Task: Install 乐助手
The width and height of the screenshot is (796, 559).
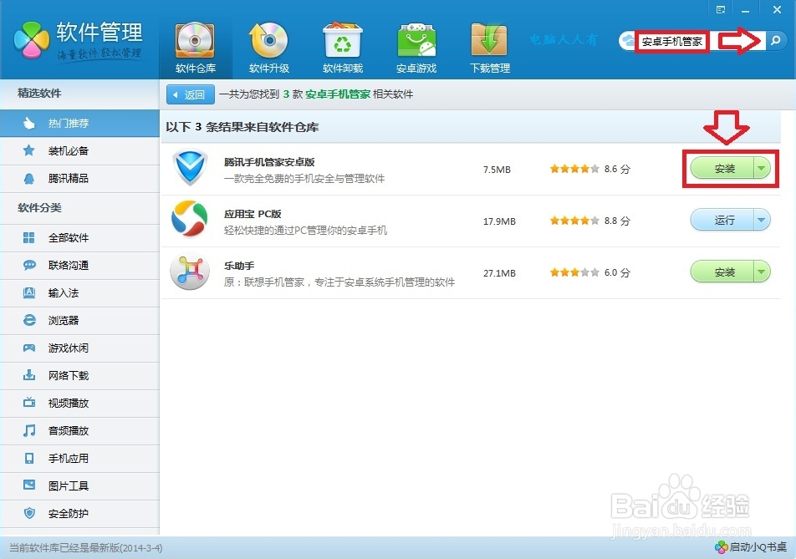Action: 723,272
